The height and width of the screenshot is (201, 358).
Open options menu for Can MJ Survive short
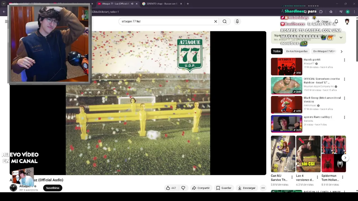click(x=292, y=177)
